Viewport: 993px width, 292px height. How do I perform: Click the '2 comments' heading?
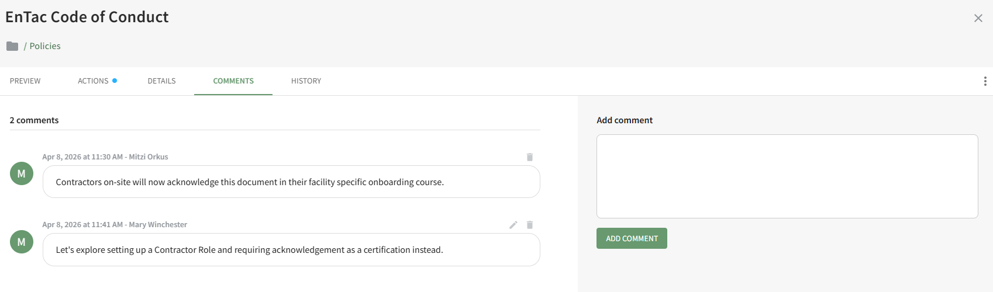(34, 120)
